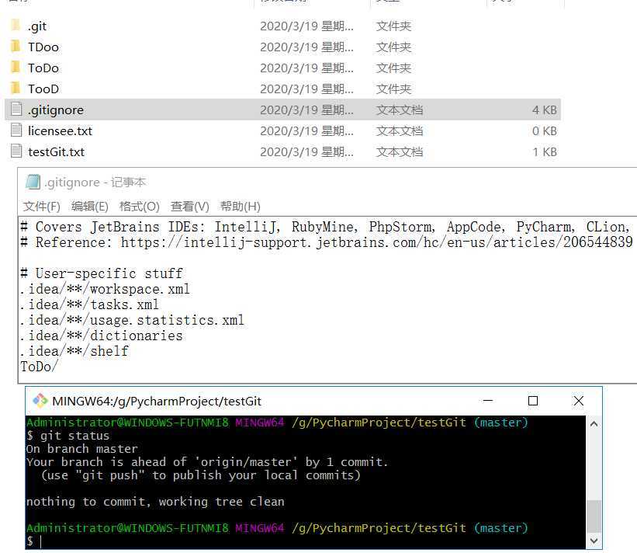Image resolution: width=637 pixels, height=553 pixels.
Task: Minimize the MINGW64 terminal window
Action: [x=488, y=401]
